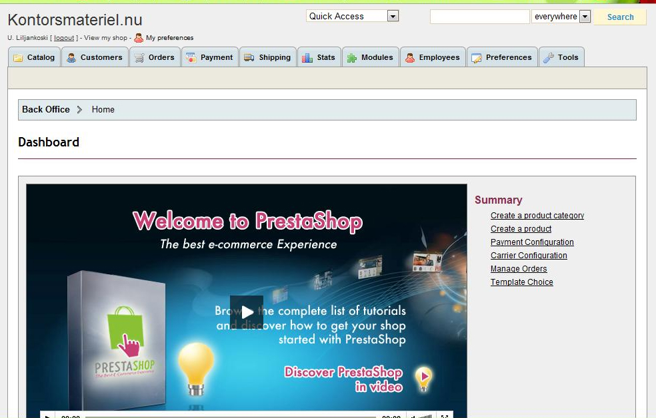Click the user name U. Liljankoski
This screenshot has height=418, width=656.
click(x=27, y=37)
